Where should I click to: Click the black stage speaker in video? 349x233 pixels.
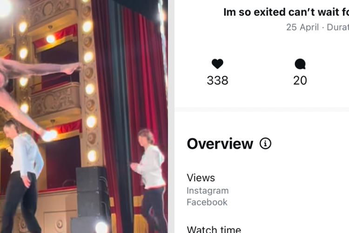click(92, 199)
